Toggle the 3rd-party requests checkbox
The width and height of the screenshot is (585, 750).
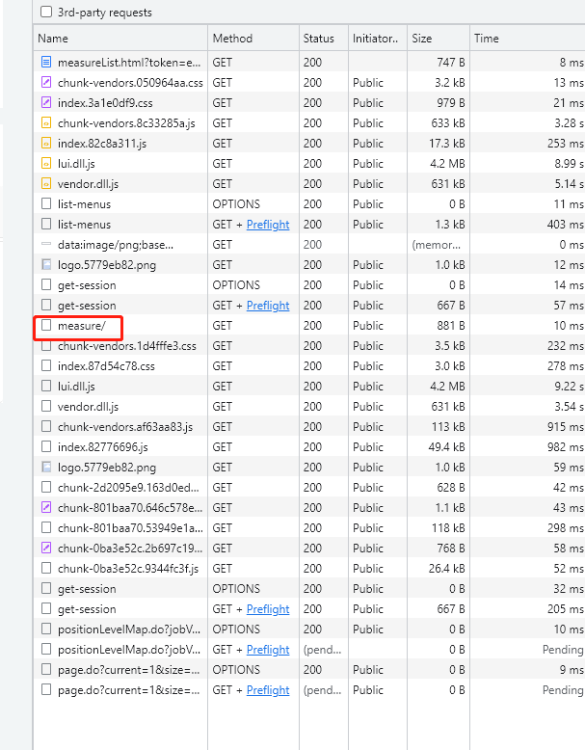pos(46,13)
